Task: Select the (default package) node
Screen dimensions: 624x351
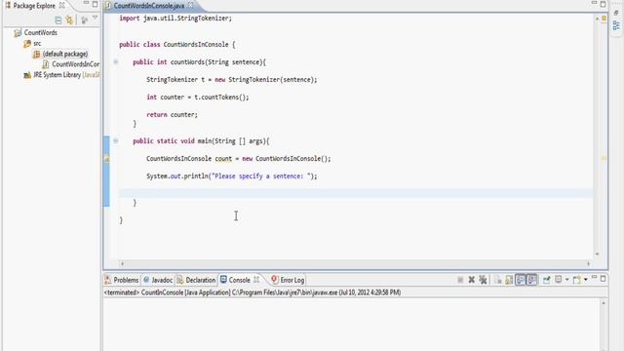Action: (65, 54)
